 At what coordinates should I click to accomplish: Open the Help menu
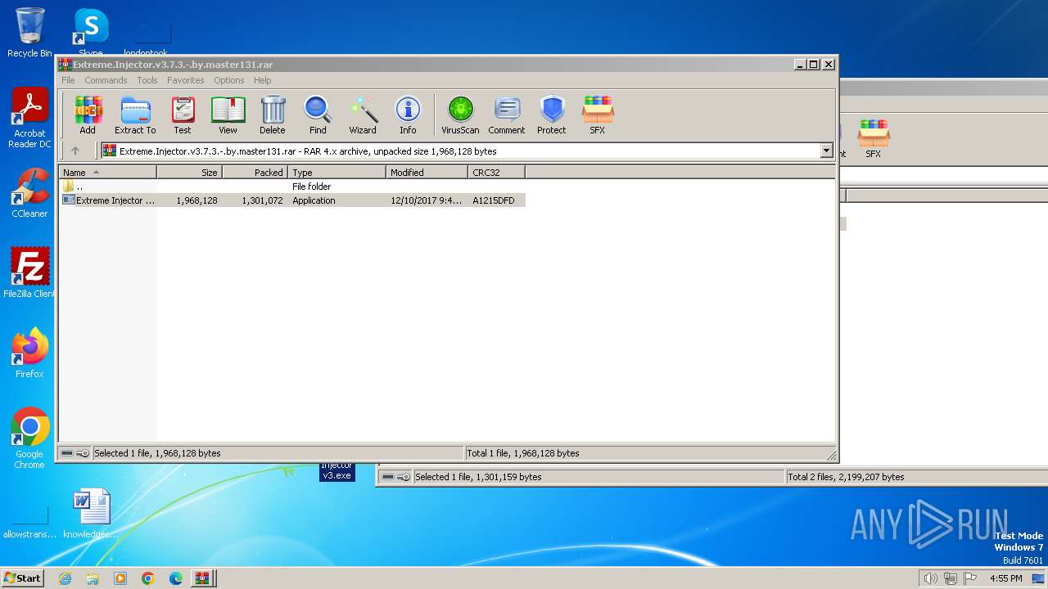click(x=262, y=80)
